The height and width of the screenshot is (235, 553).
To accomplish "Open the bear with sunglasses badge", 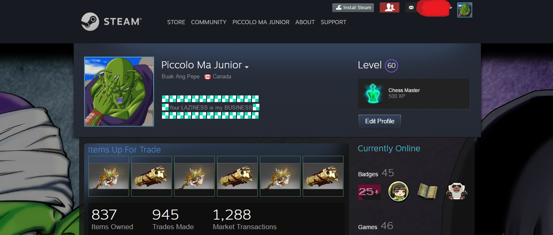I will click(x=457, y=191).
